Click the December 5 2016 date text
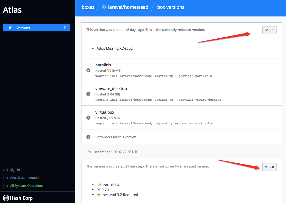 [x=116, y=152]
